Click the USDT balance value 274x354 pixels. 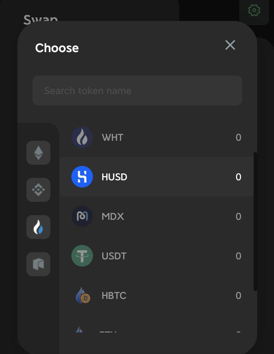pos(238,256)
